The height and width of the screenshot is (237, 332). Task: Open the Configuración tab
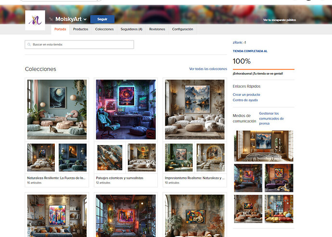pyautogui.click(x=182, y=29)
